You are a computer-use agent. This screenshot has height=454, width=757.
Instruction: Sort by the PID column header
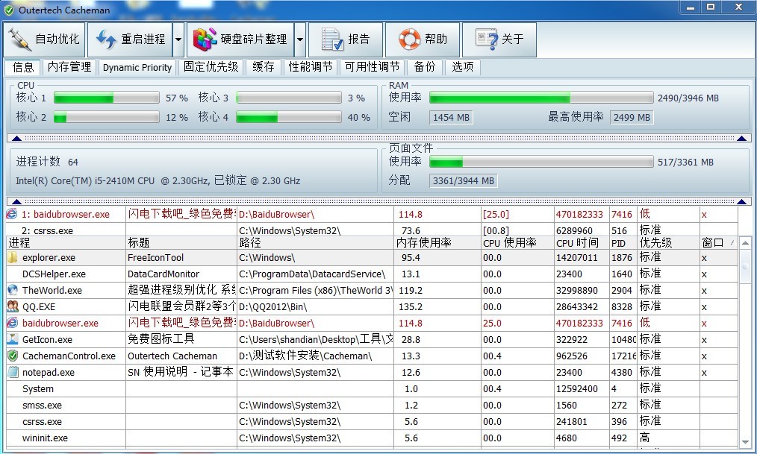[623, 243]
